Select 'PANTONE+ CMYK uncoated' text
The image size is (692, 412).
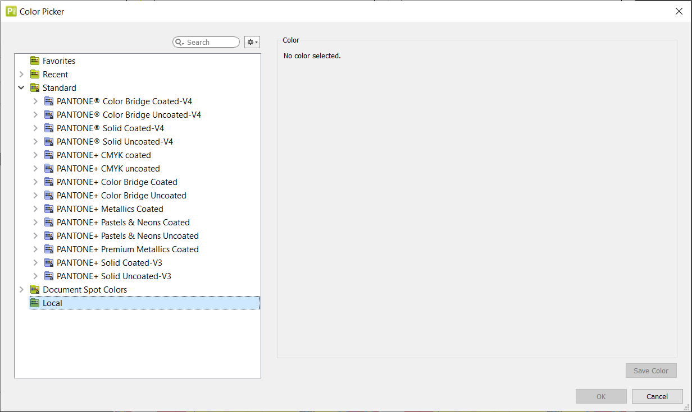click(108, 169)
